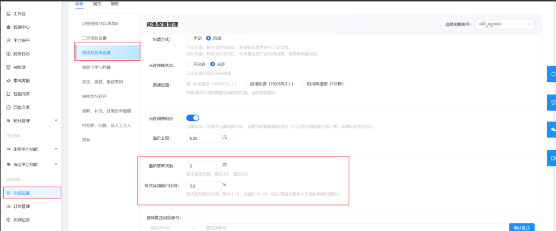Open 订单管理 from the sidebar
This screenshot has width=556, height=231.
click(18, 206)
